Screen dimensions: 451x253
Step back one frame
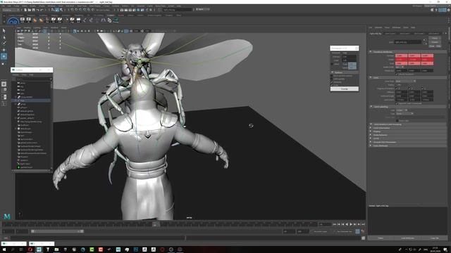338,224
